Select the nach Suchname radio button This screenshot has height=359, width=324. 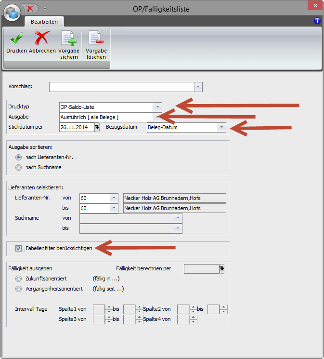pyautogui.click(x=19, y=167)
